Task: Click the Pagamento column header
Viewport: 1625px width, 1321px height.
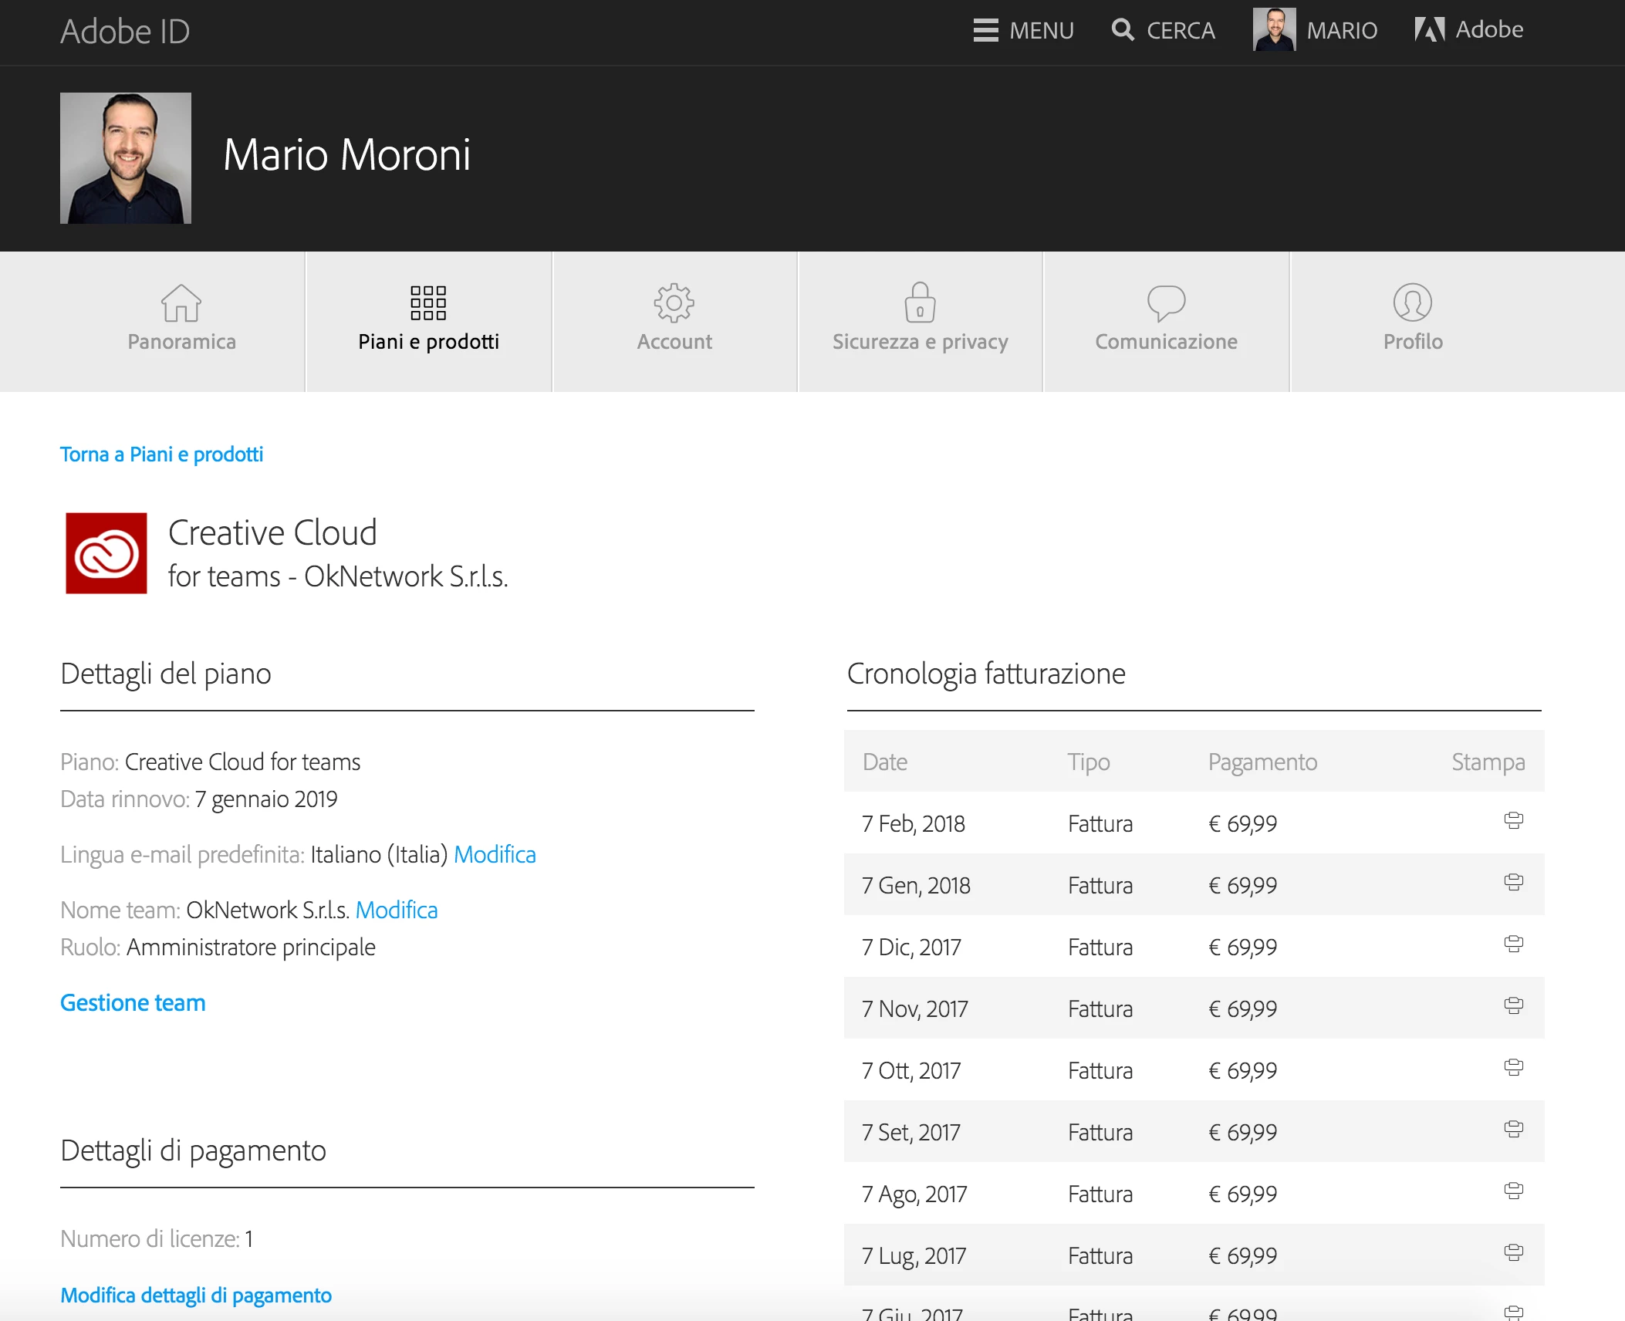Action: [1263, 762]
